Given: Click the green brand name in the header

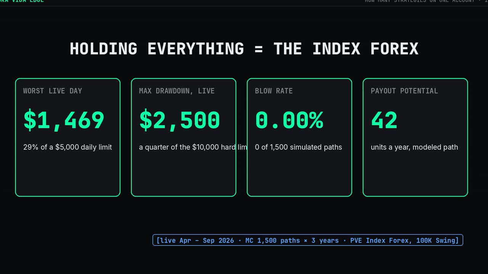Looking at the screenshot, I should 22,1.
